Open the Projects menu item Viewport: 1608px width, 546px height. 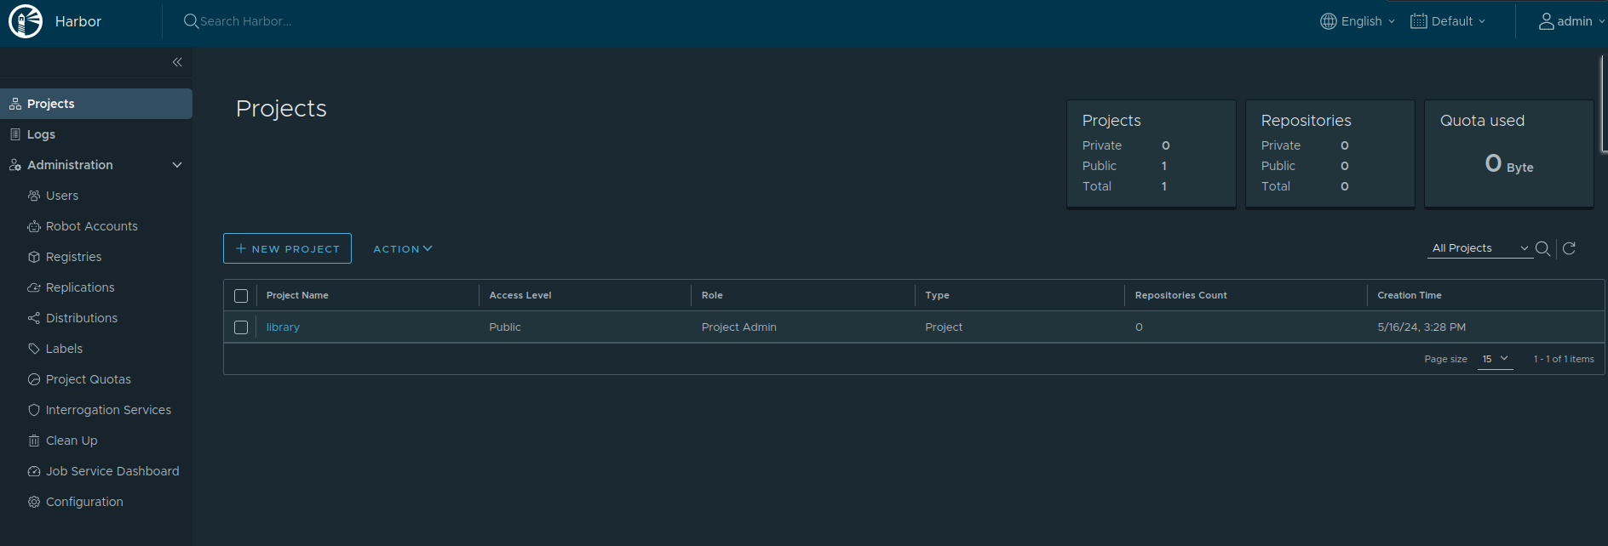click(96, 104)
